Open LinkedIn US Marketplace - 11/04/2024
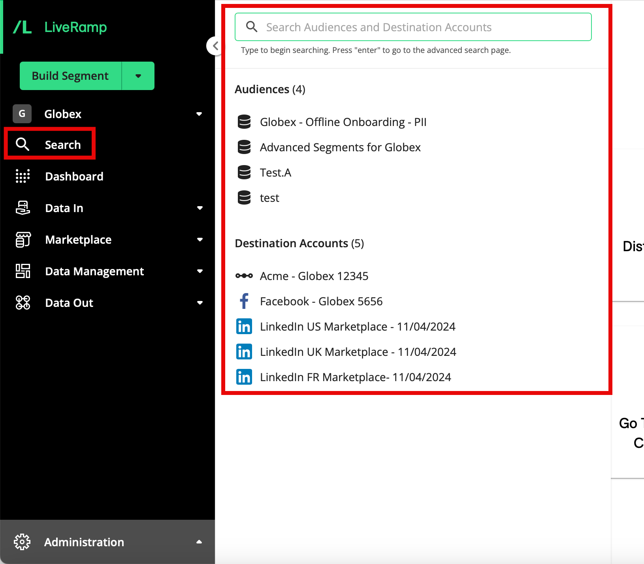This screenshot has height=564, width=644. [x=358, y=327]
